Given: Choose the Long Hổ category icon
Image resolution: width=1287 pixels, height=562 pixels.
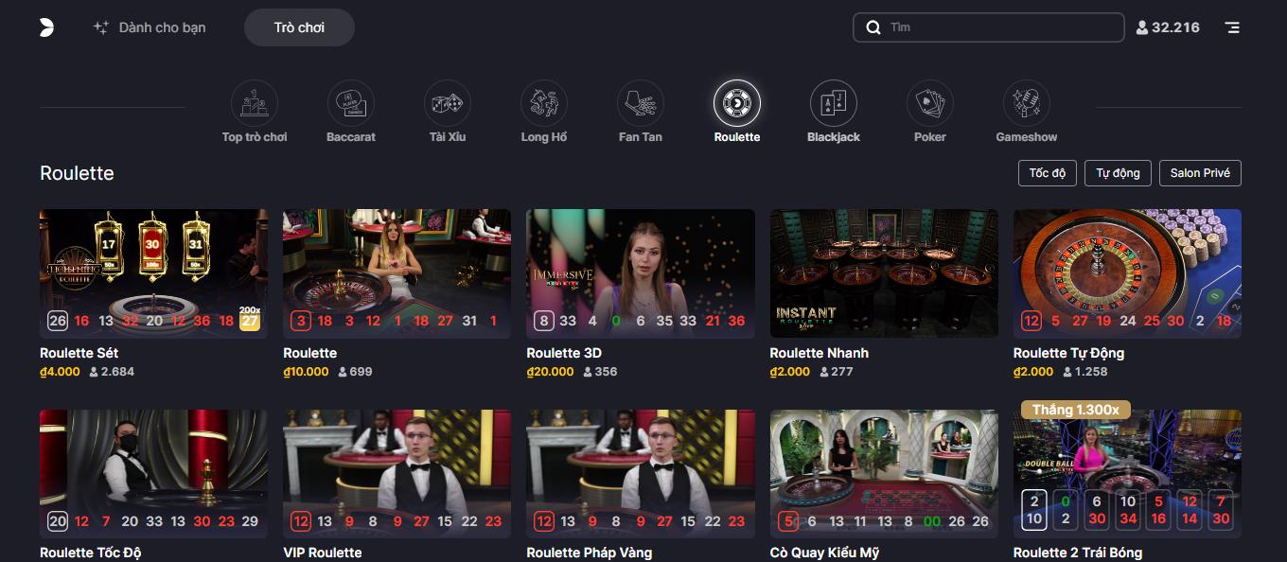Looking at the screenshot, I should coord(544,103).
